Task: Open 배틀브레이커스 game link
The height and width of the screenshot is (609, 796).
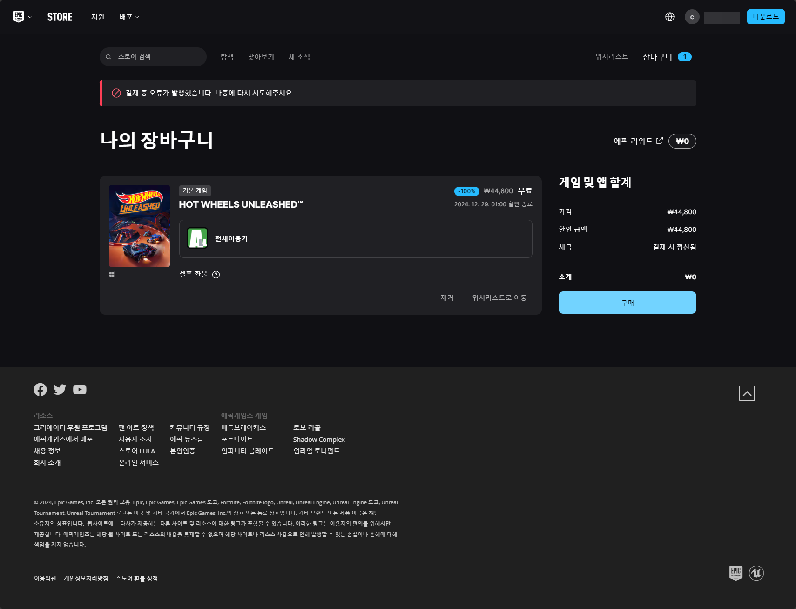Action: tap(243, 427)
